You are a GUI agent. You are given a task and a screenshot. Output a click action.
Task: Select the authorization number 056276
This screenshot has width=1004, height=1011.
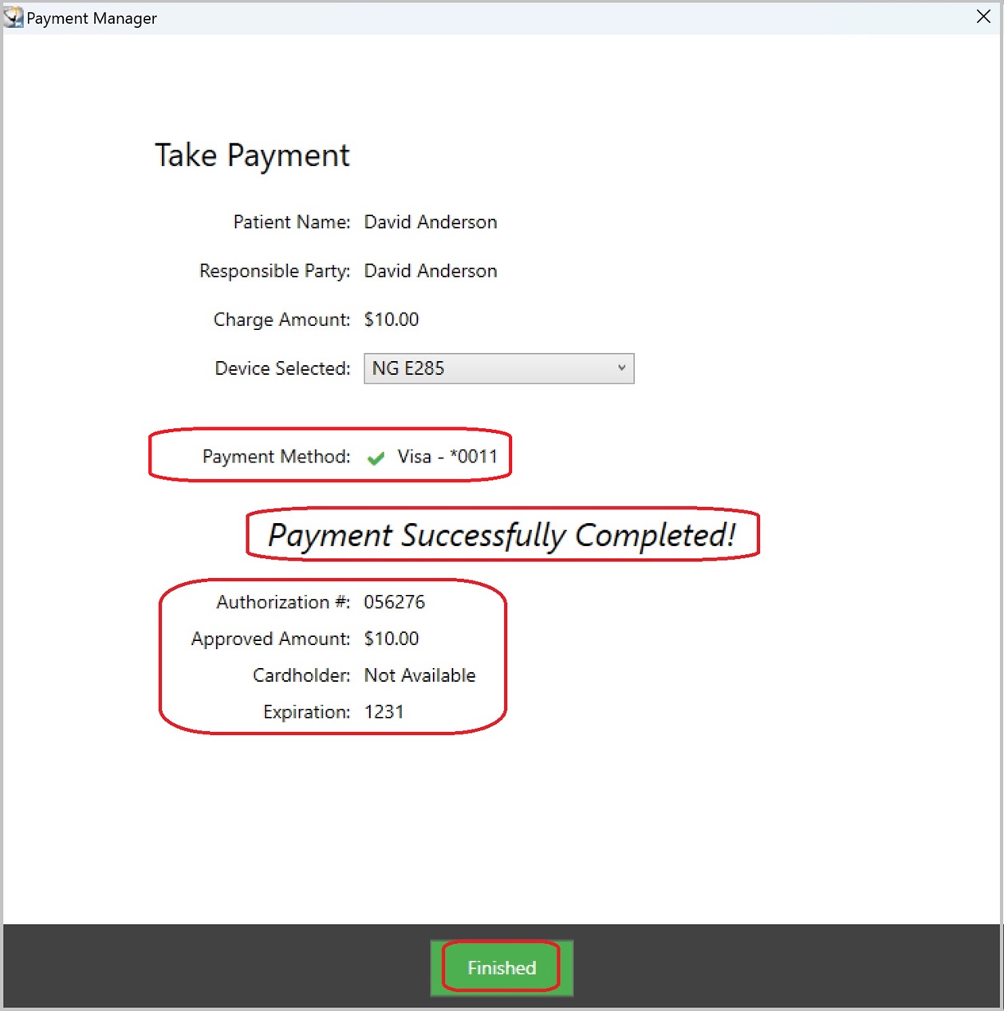tap(395, 602)
